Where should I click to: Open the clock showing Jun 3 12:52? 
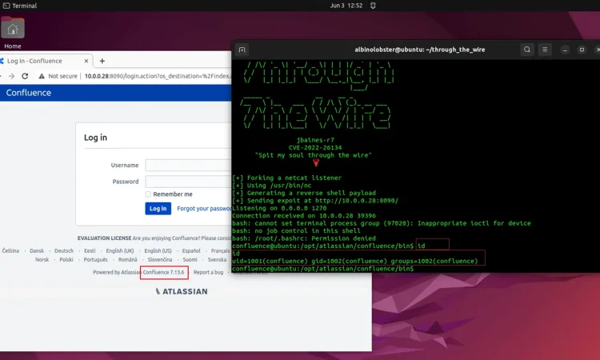346,6
